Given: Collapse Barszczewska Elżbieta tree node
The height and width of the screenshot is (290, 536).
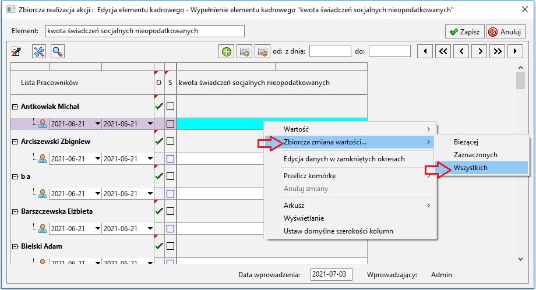Looking at the screenshot, I should tap(15, 212).
